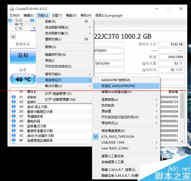Expand 常驻样式(y) submenu

(x=126, y=123)
